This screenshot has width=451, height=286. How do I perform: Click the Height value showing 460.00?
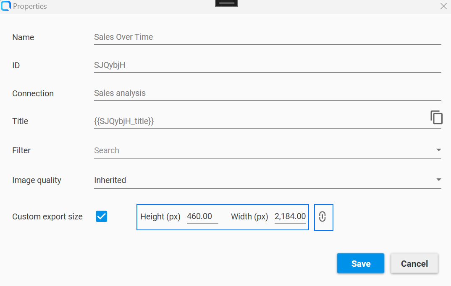click(202, 216)
